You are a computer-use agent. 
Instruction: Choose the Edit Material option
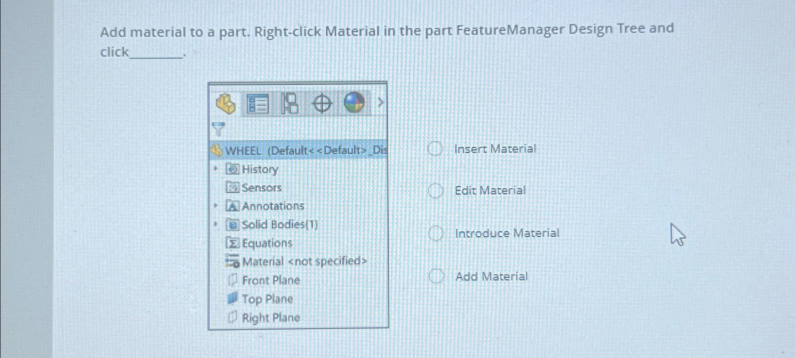pyautogui.click(x=436, y=191)
